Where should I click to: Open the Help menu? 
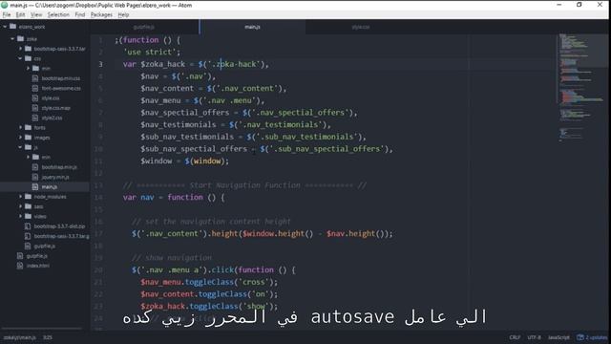click(x=123, y=15)
